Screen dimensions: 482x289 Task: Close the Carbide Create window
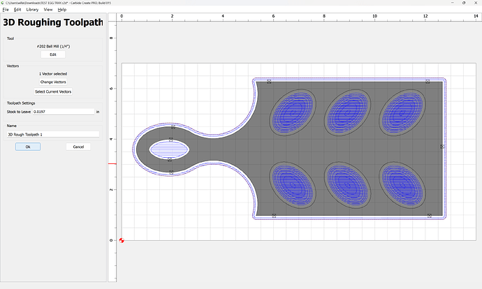[x=476, y=3]
